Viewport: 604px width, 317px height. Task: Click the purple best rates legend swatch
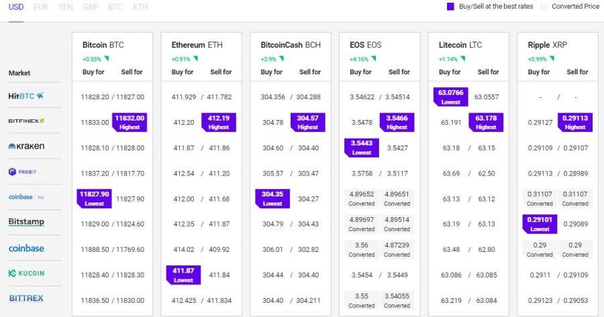(450, 7)
